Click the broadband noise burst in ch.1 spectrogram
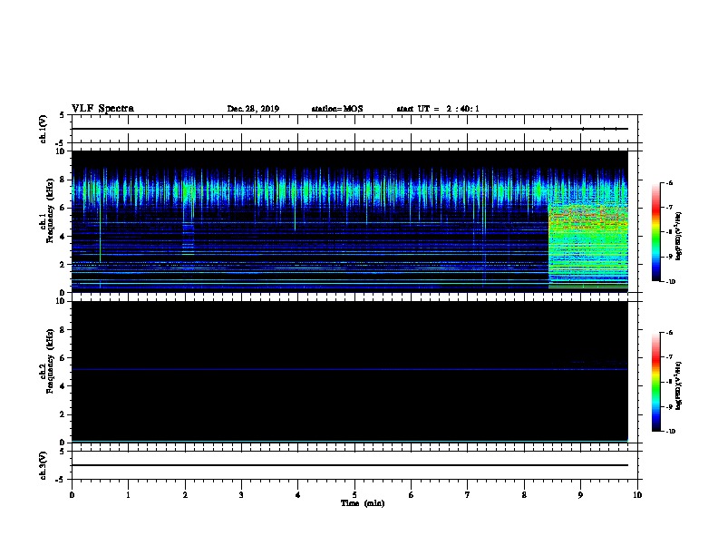The image size is (718, 555). tap(588, 248)
